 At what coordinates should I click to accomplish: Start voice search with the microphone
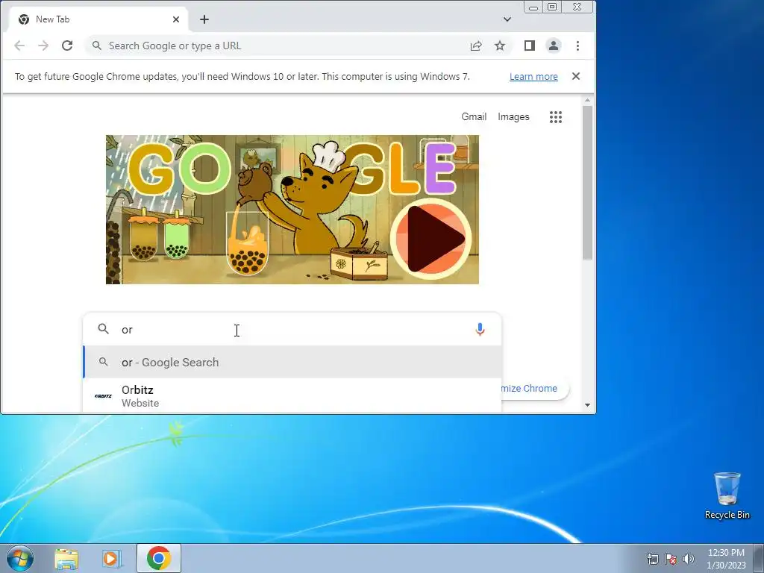(x=480, y=329)
